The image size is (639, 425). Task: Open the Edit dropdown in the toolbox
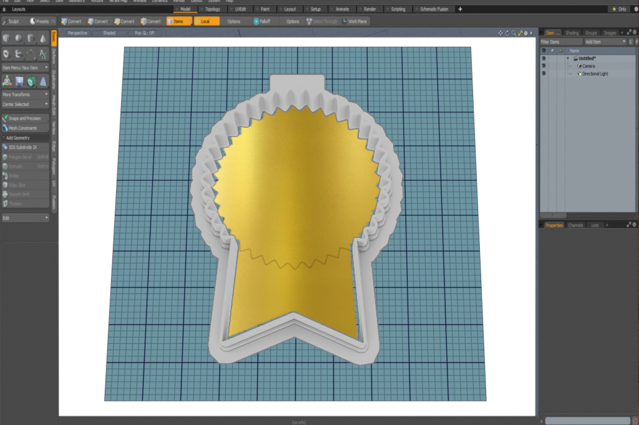25,218
